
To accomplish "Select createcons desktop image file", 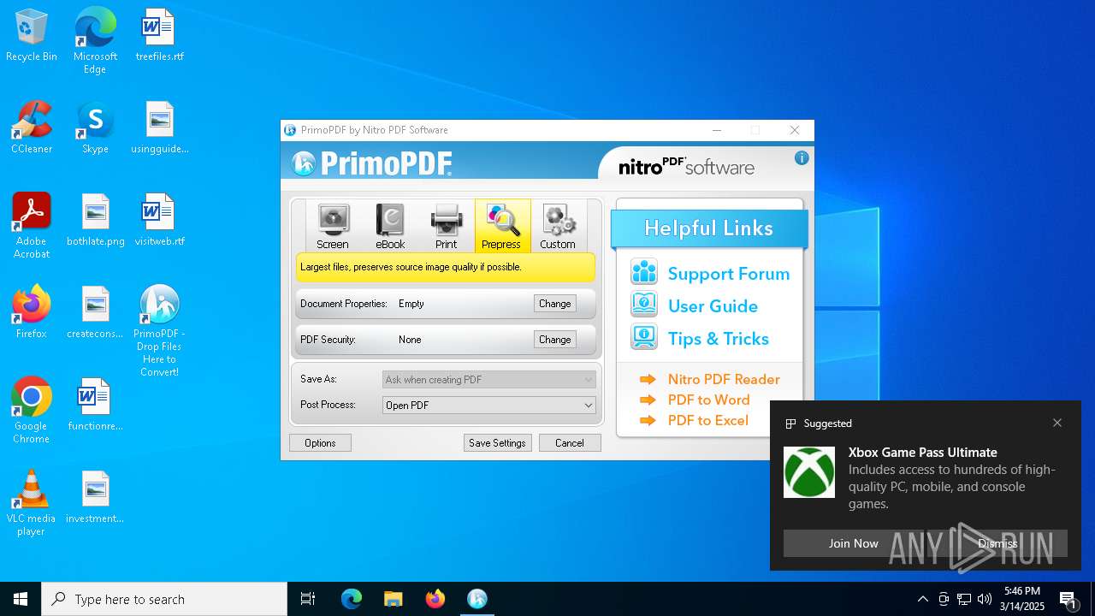I will (95, 313).
